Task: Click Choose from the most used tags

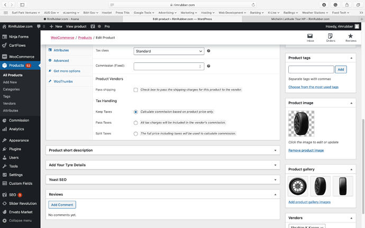Action: click(313, 87)
